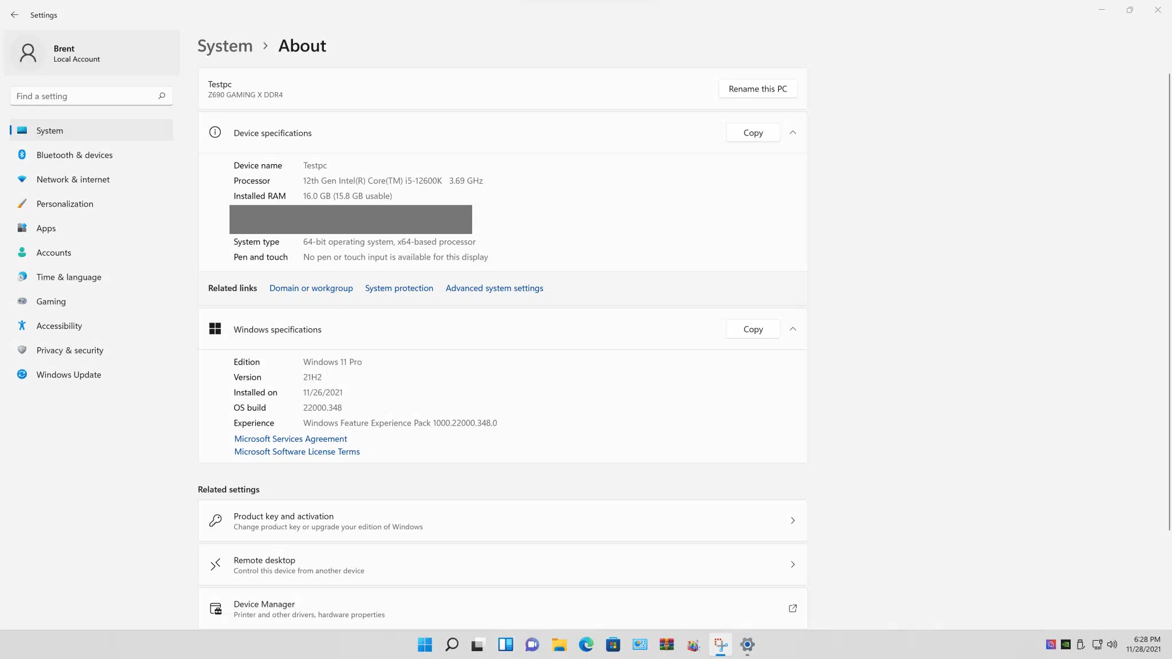The height and width of the screenshot is (659, 1172).
Task: Open Apps settings
Action: 92,228
